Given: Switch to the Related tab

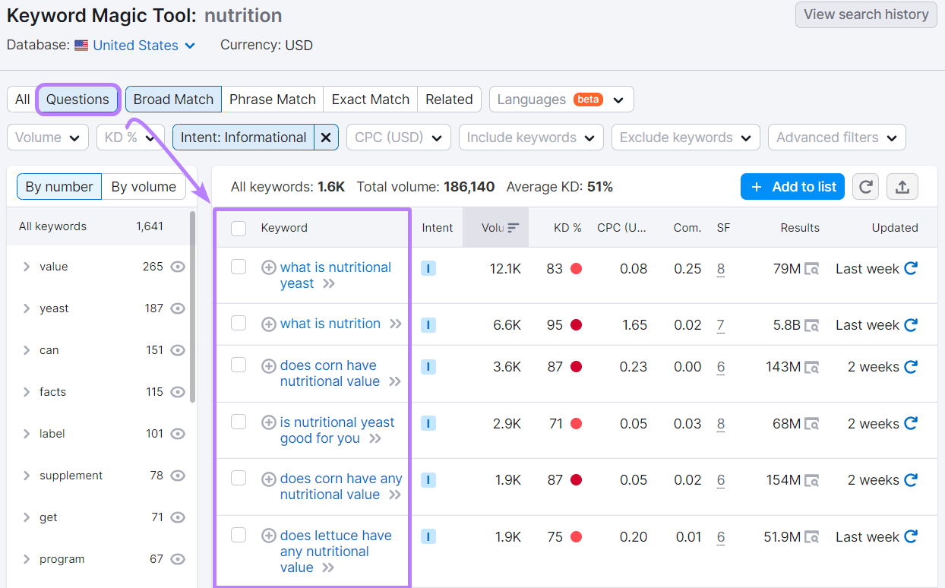Looking at the screenshot, I should coord(449,99).
